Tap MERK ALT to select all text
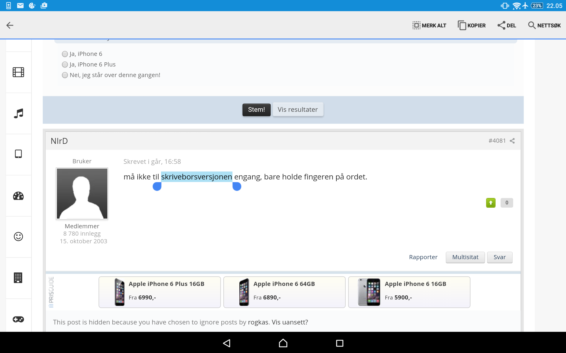The height and width of the screenshot is (353, 566). click(x=429, y=25)
